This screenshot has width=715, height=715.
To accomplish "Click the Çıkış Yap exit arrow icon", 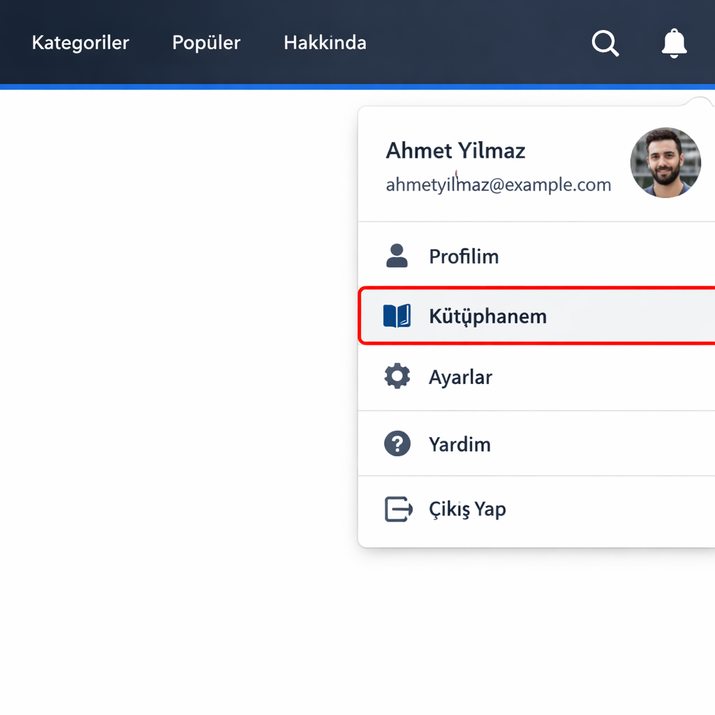I will coord(398,509).
